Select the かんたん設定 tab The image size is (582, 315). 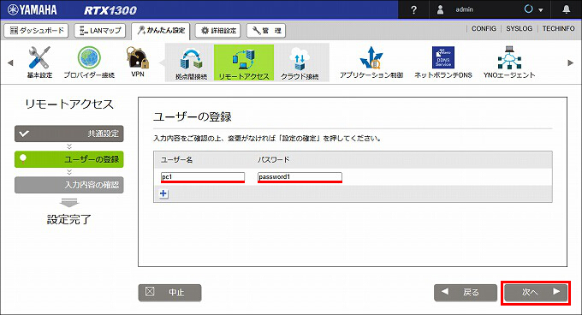tap(161, 31)
